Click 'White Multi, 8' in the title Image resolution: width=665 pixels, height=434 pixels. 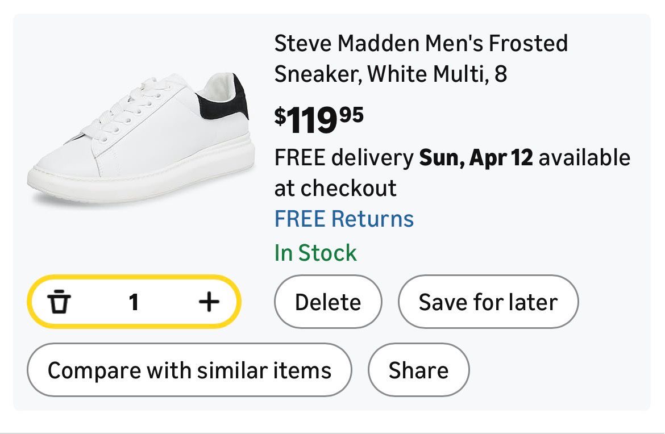click(x=437, y=74)
